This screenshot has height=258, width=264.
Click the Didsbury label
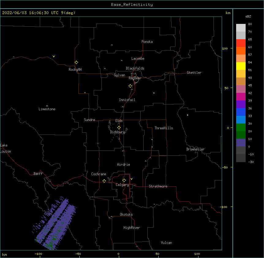click(118, 132)
